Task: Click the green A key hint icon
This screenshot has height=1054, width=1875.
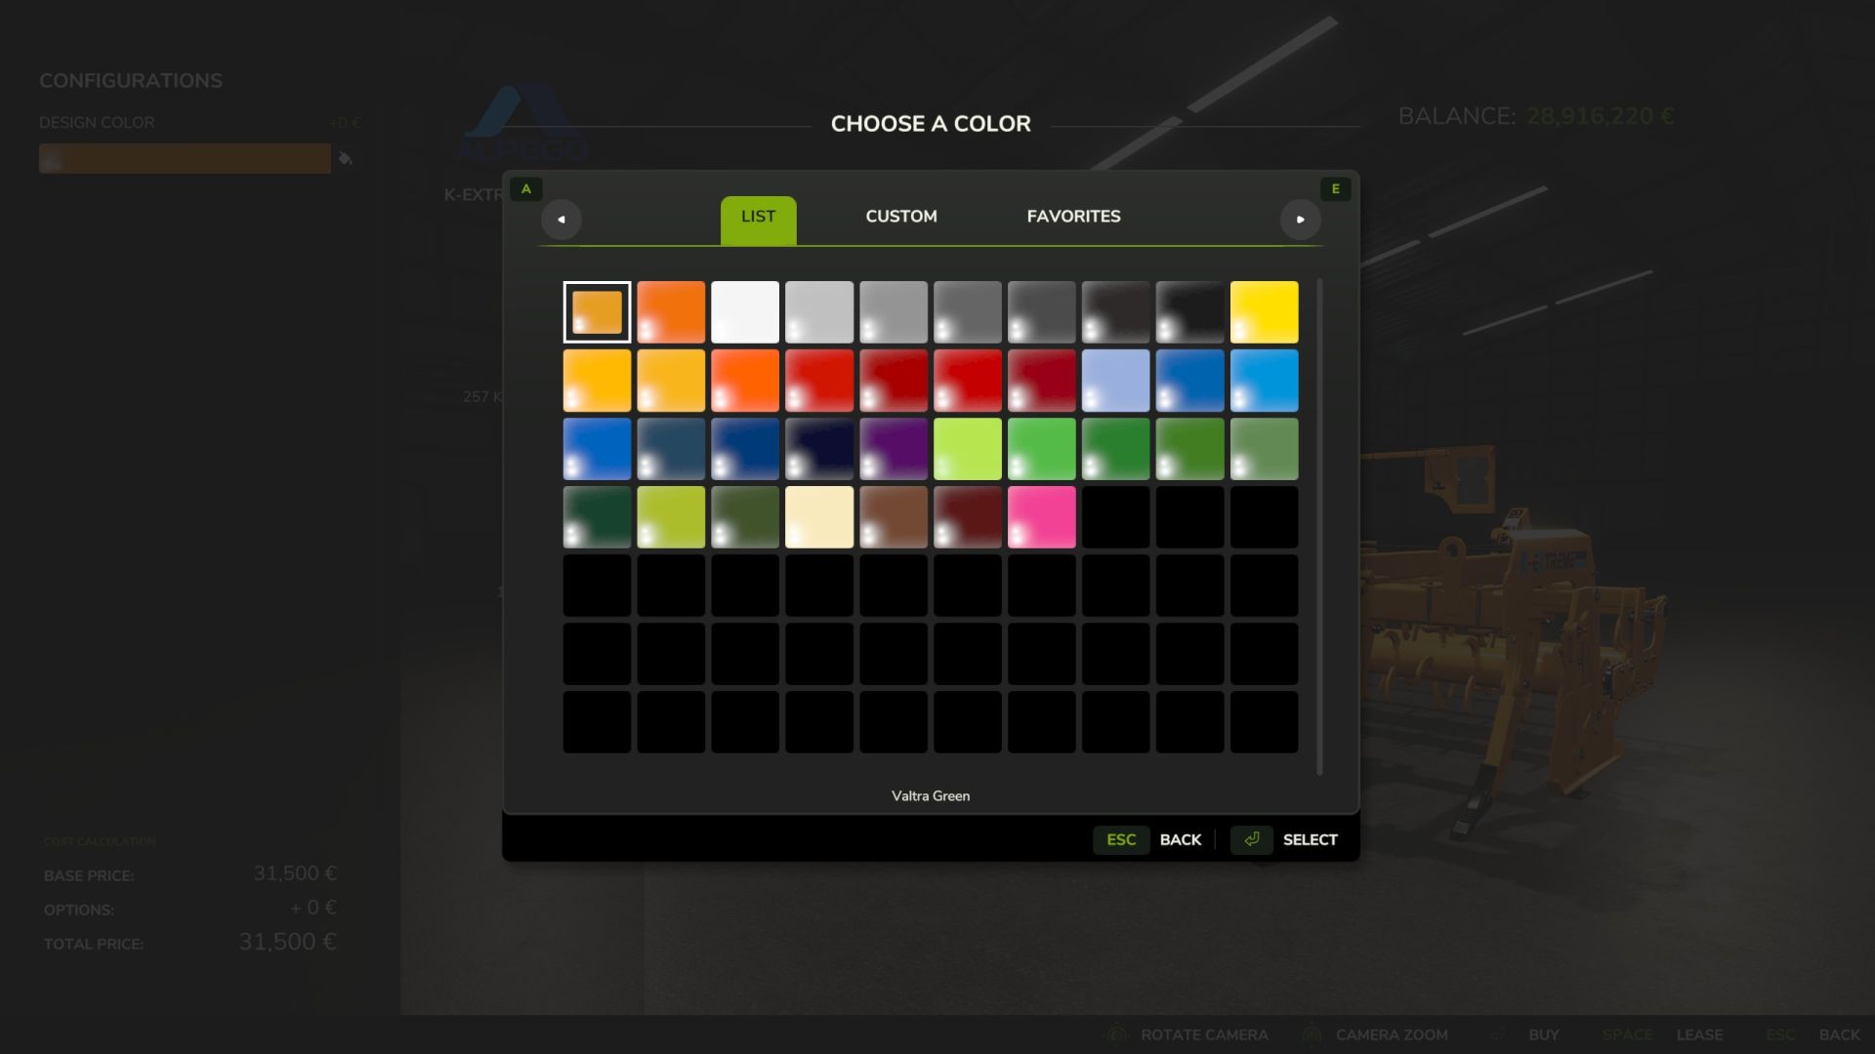Action: [x=526, y=189]
